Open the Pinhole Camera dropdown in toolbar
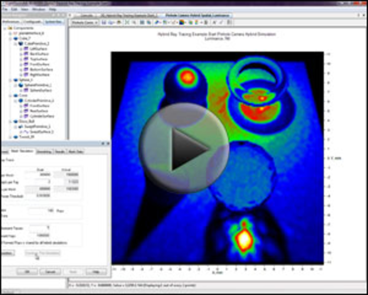 84,22
